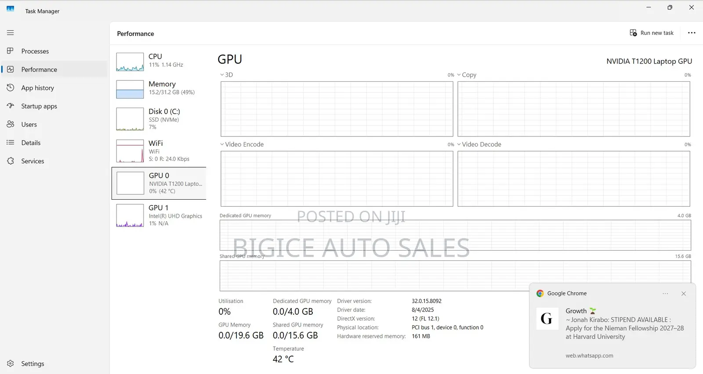This screenshot has width=703, height=374.
Task: Click the Shared GPU memory graph
Action: (x=455, y=276)
